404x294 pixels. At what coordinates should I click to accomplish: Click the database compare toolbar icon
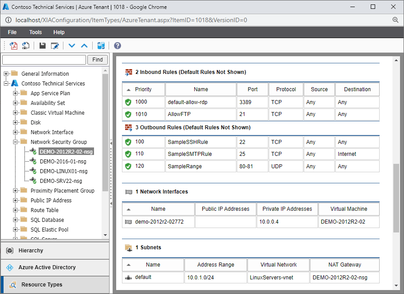click(101, 46)
